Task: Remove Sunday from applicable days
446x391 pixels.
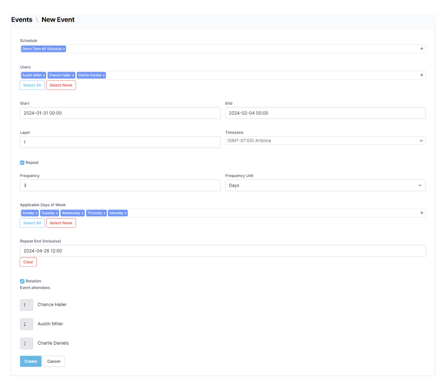Action: (36, 213)
